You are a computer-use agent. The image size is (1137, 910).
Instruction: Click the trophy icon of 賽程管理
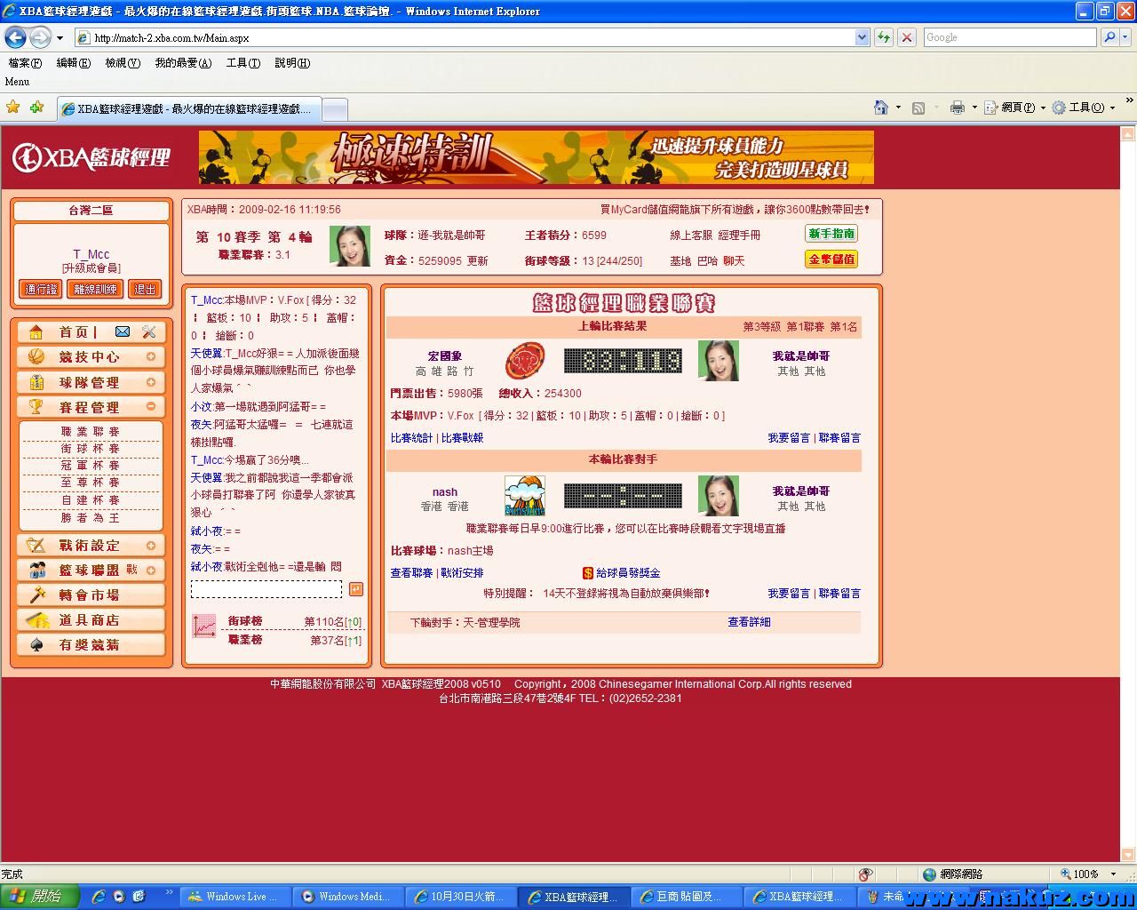pyautogui.click(x=36, y=406)
